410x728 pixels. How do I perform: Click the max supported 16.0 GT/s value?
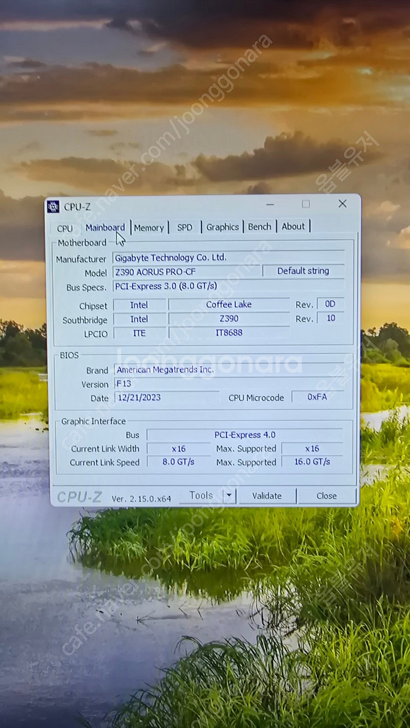coord(312,462)
